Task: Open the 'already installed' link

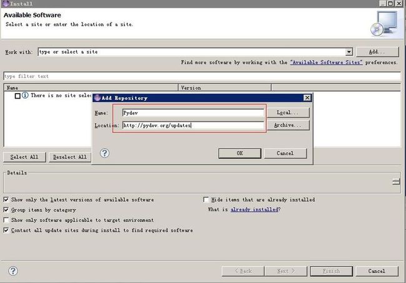Action: tap(254, 209)
